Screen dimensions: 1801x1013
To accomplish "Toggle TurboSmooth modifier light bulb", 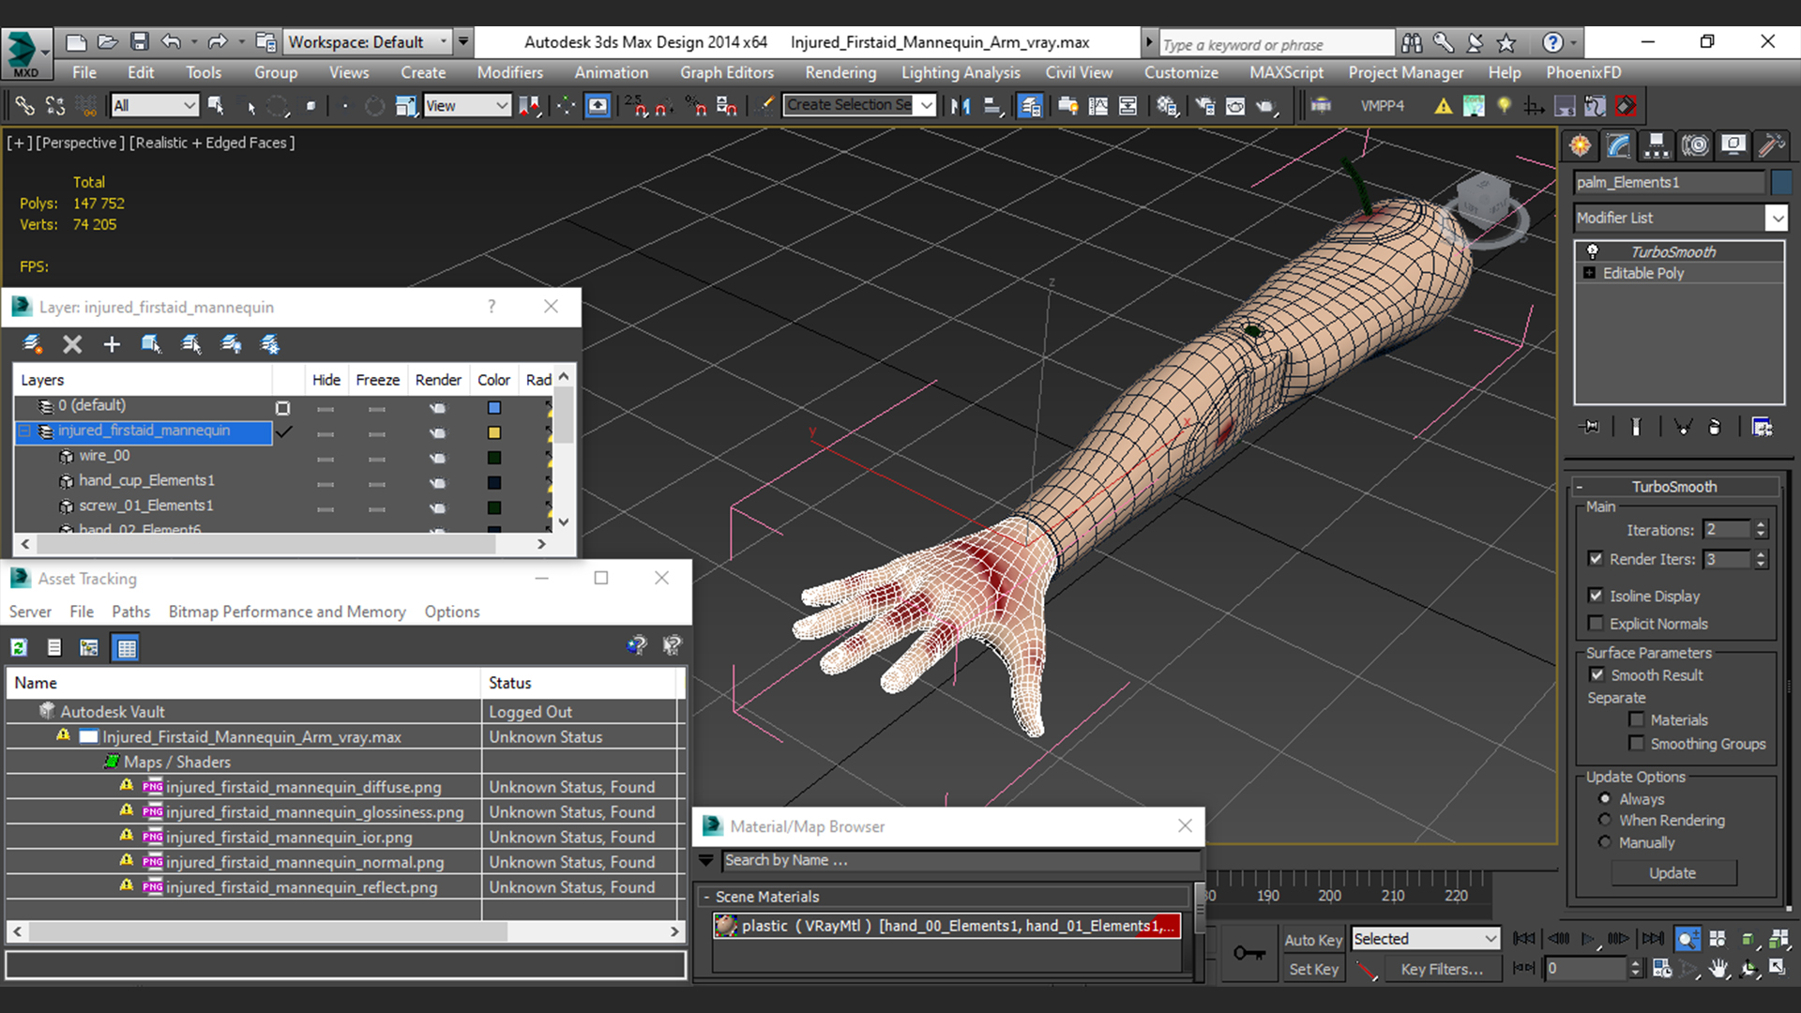I will pos(1592,251).
